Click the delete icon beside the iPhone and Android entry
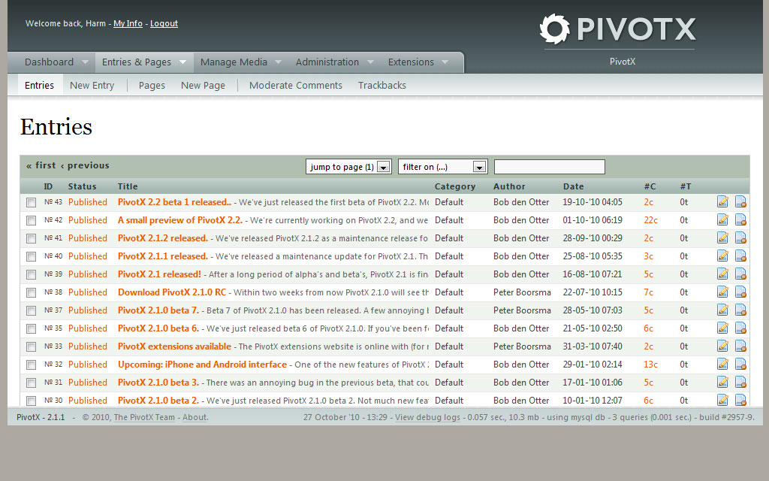Screen dimensions: 769x481 (x=740, y=364)
